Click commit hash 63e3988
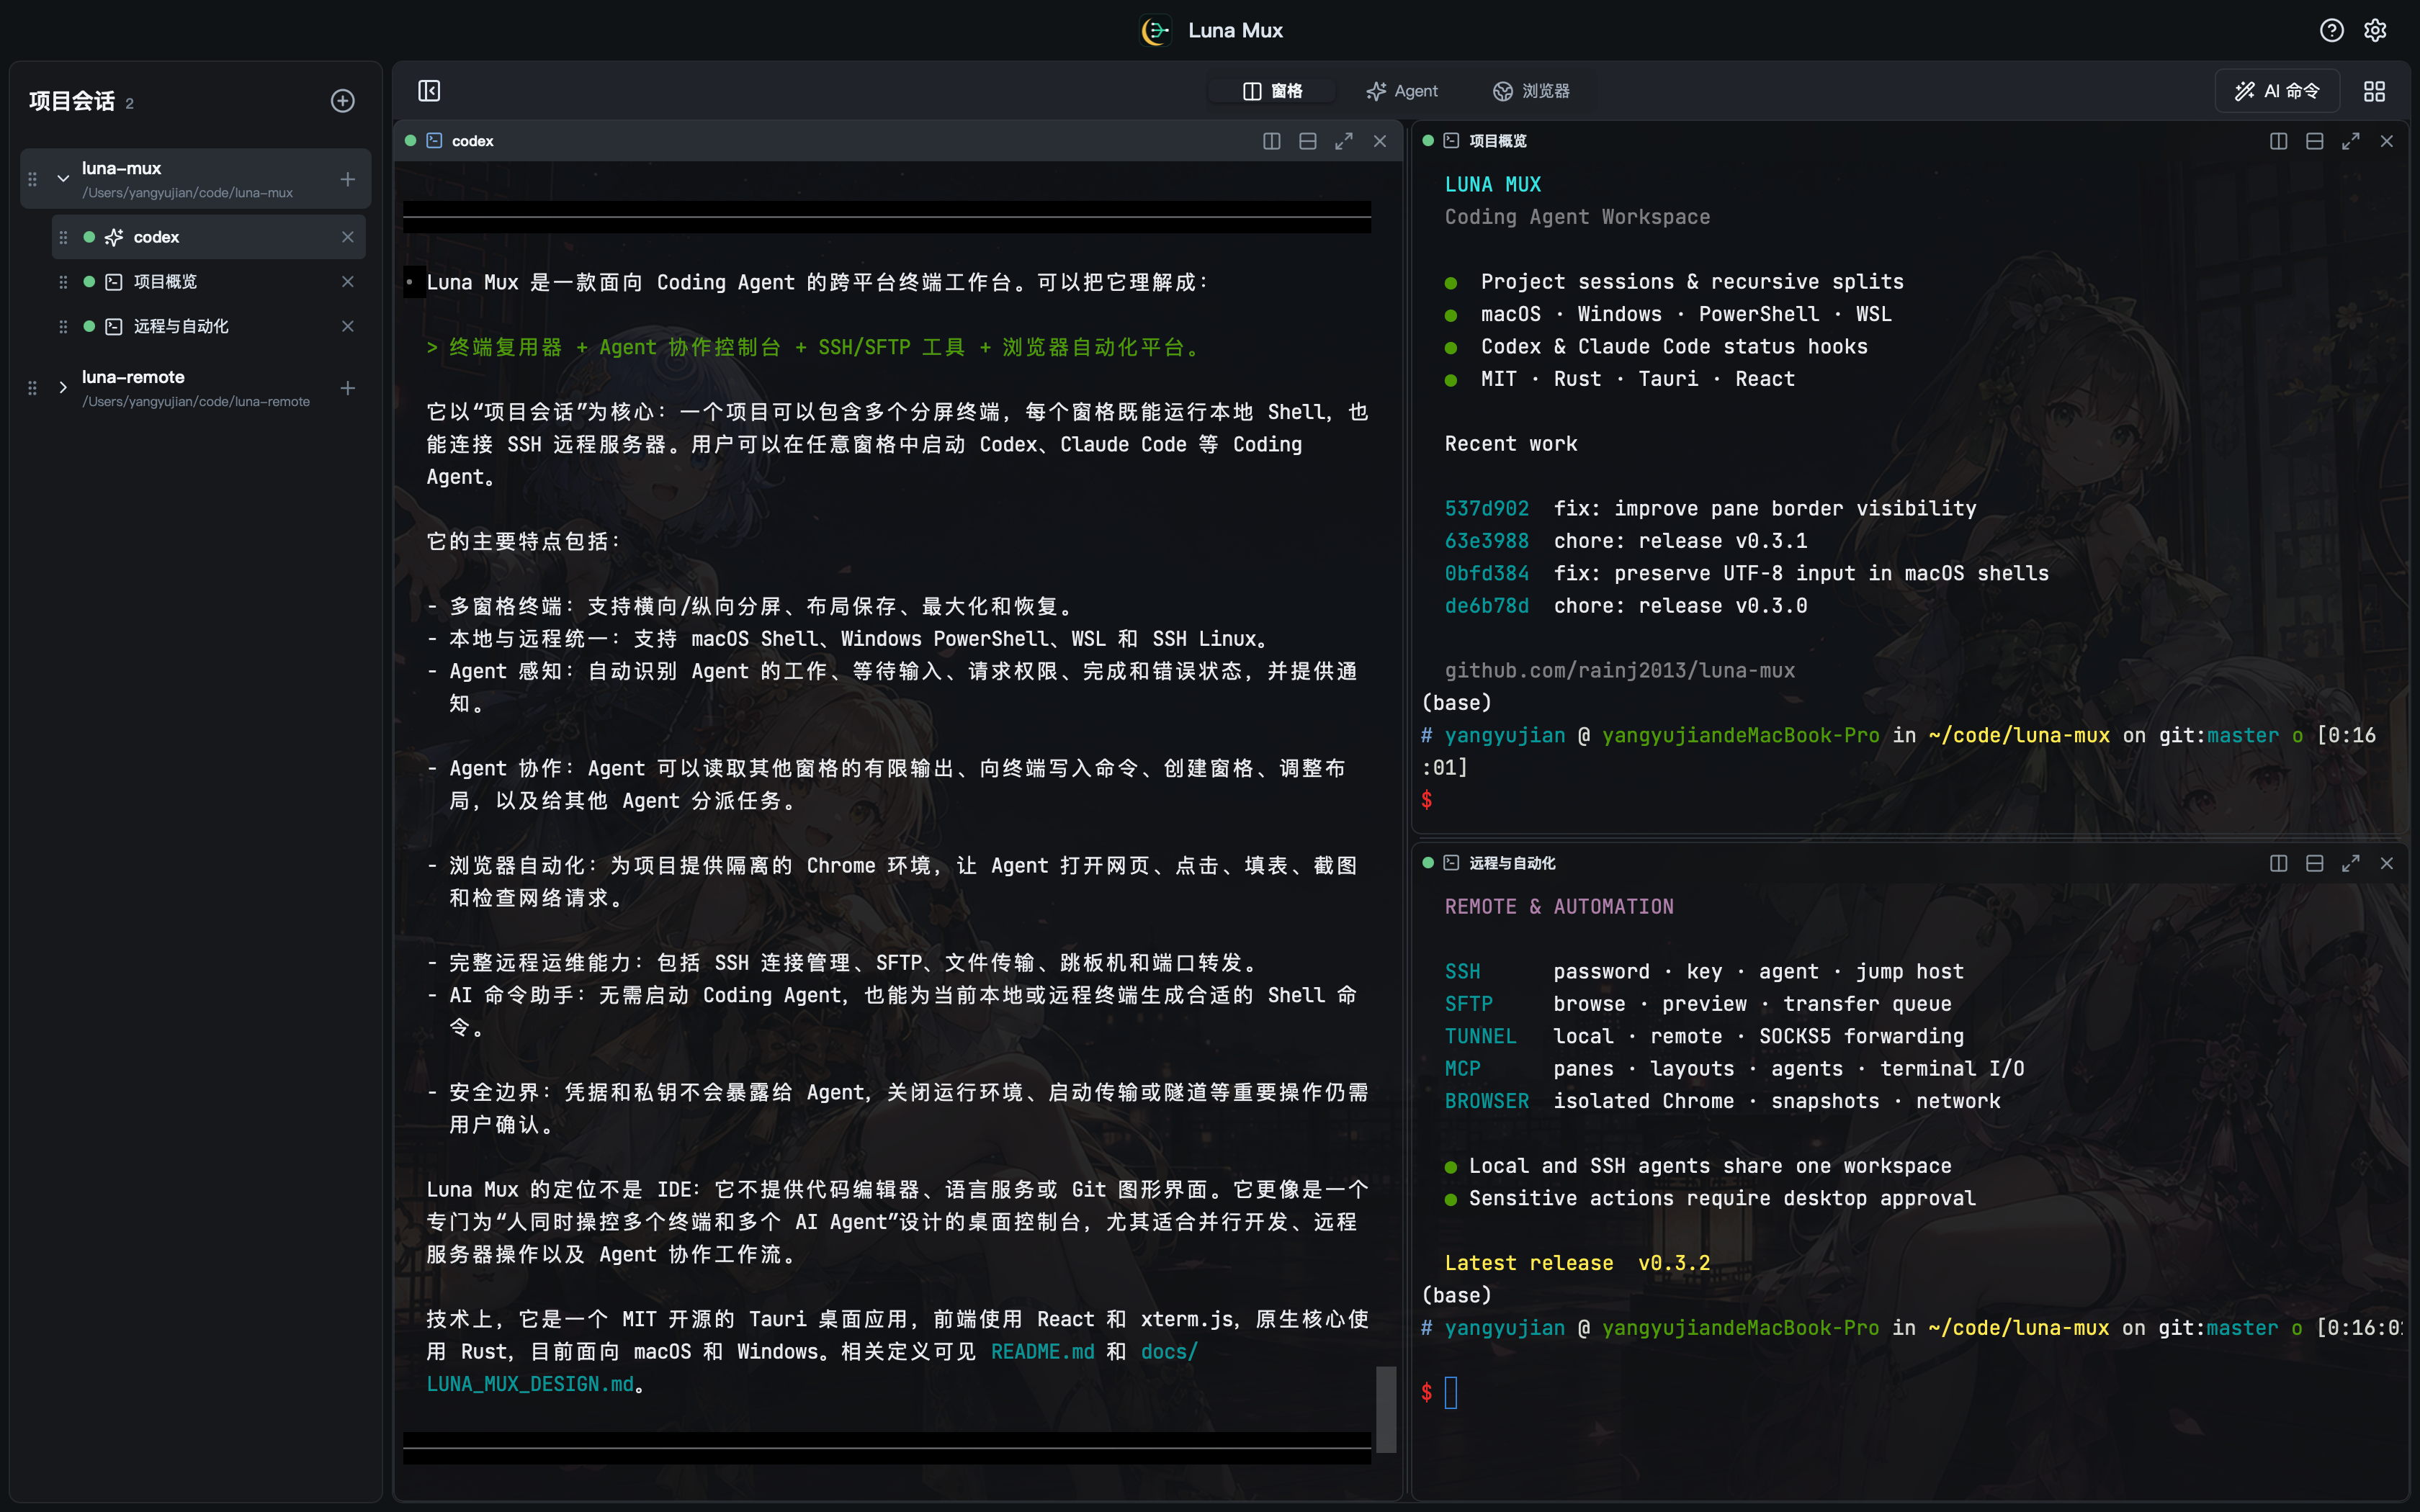The height and width of the screenshot is (1512, 2420). pos(1486,541)
